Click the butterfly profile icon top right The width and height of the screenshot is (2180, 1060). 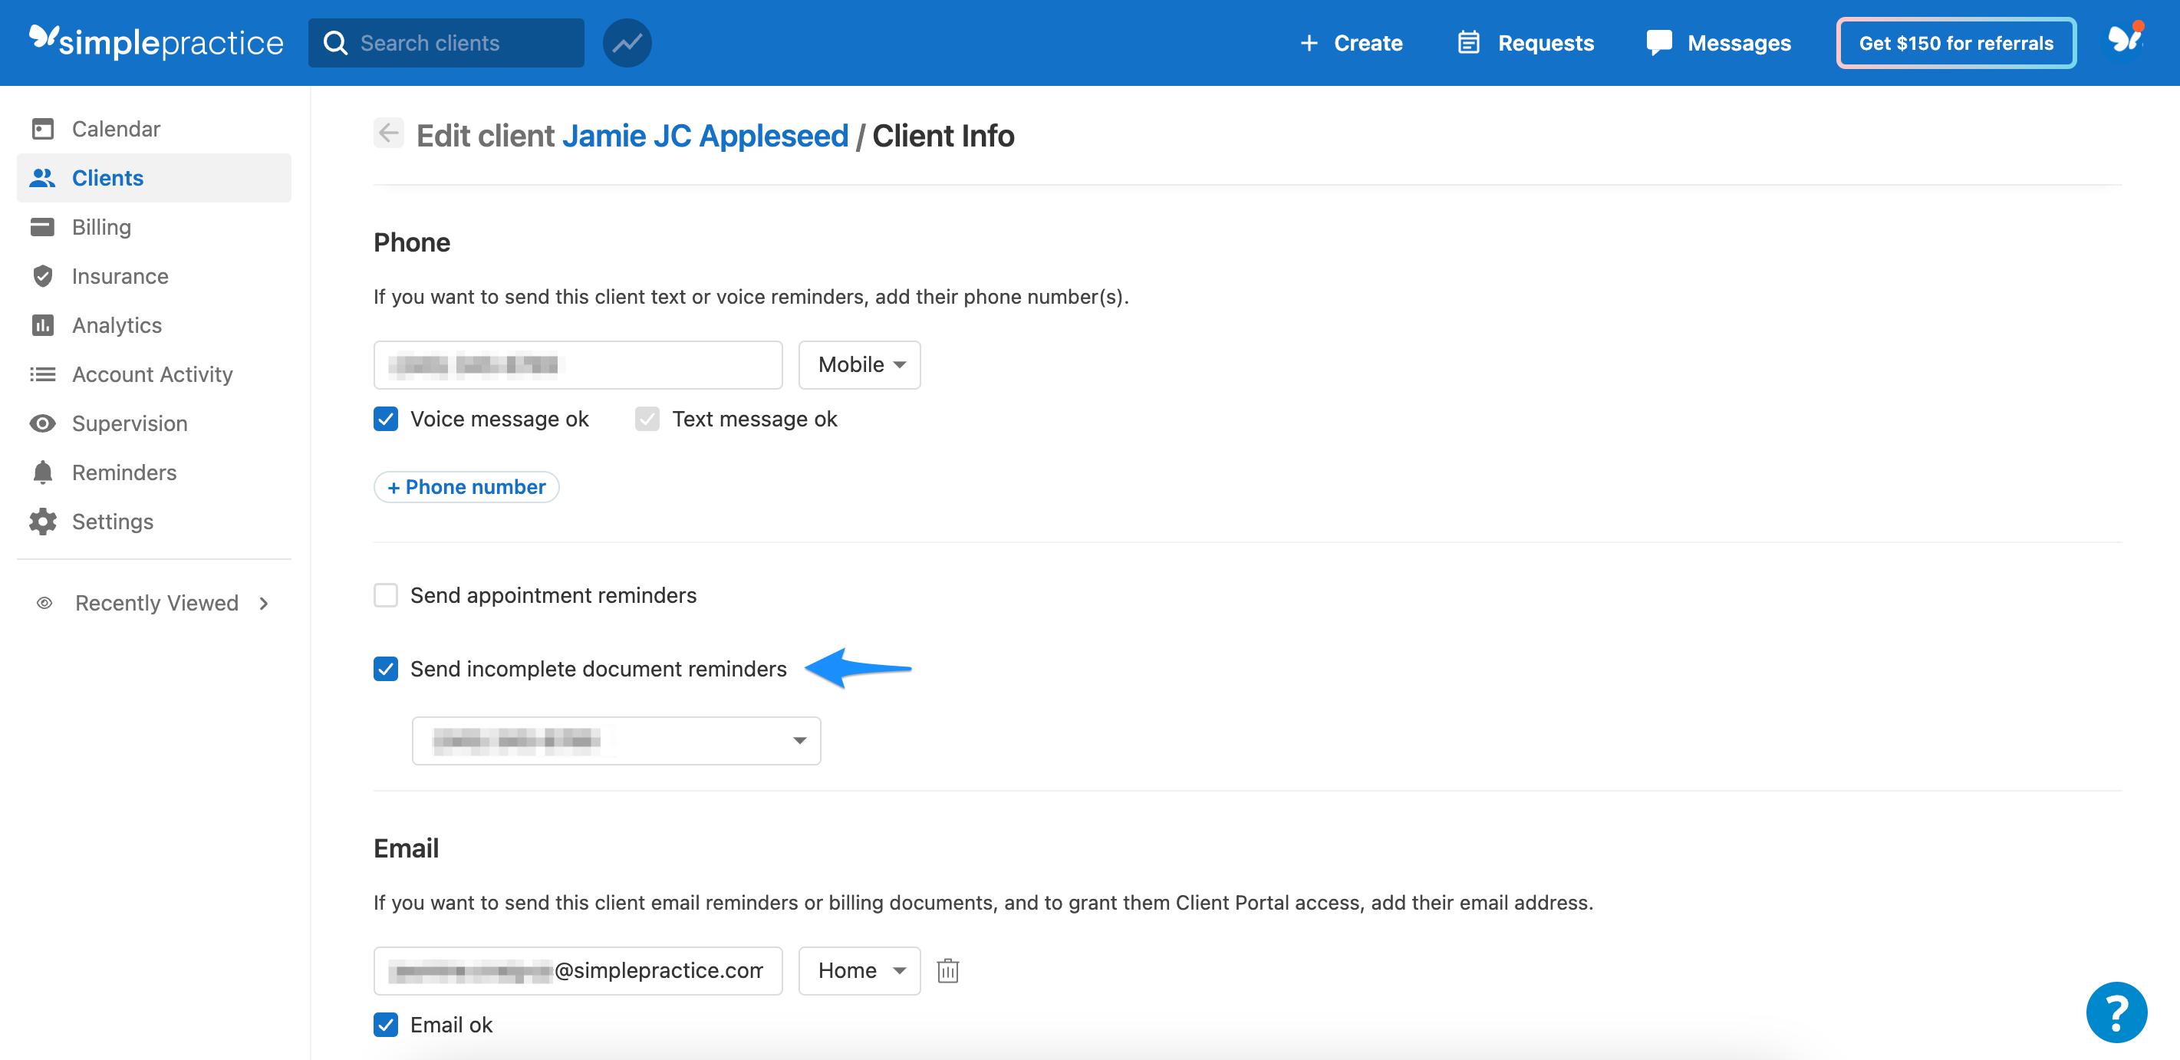click(2123, 40)
